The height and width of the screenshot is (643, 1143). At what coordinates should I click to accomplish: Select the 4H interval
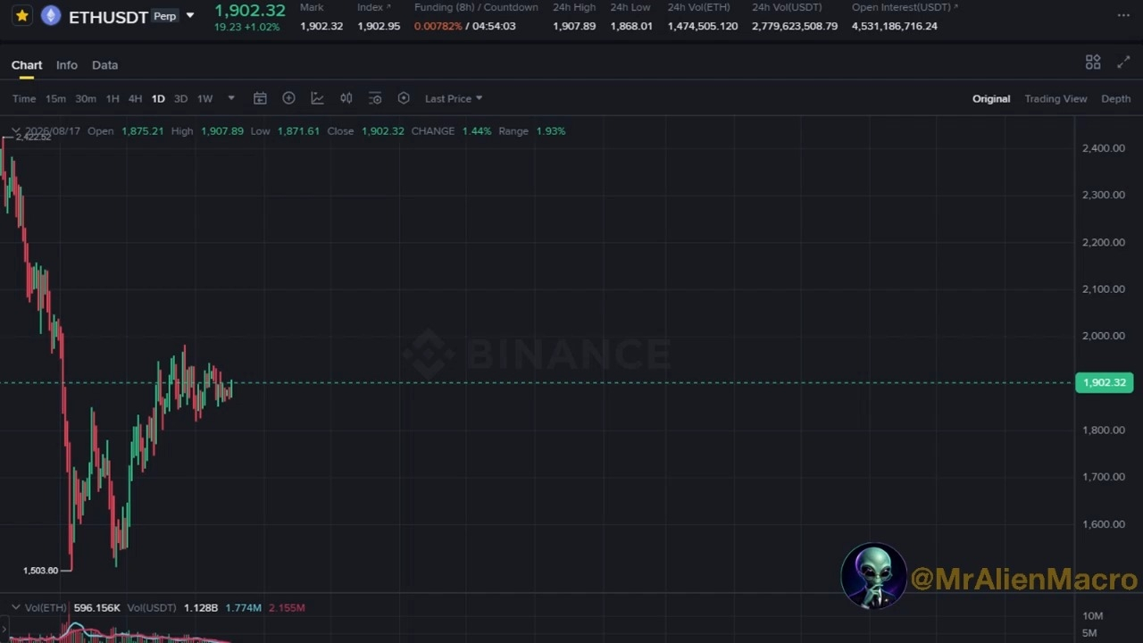point(135,98)
